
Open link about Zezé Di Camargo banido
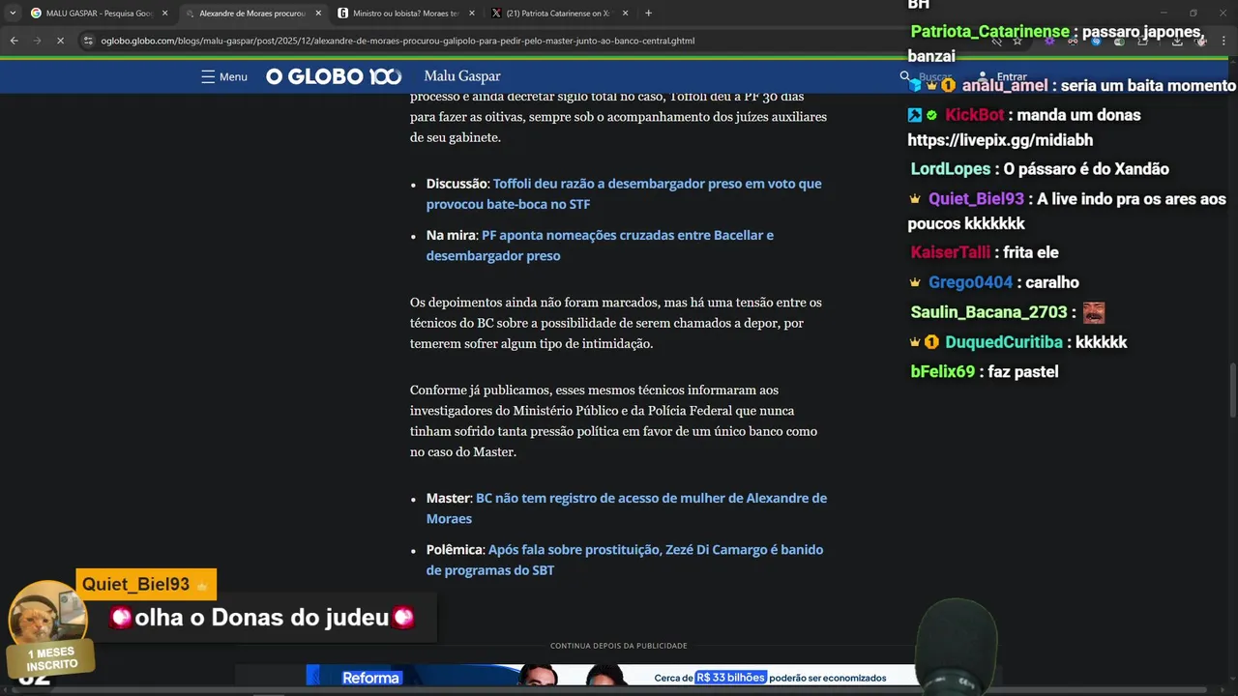tap(625, 560)
